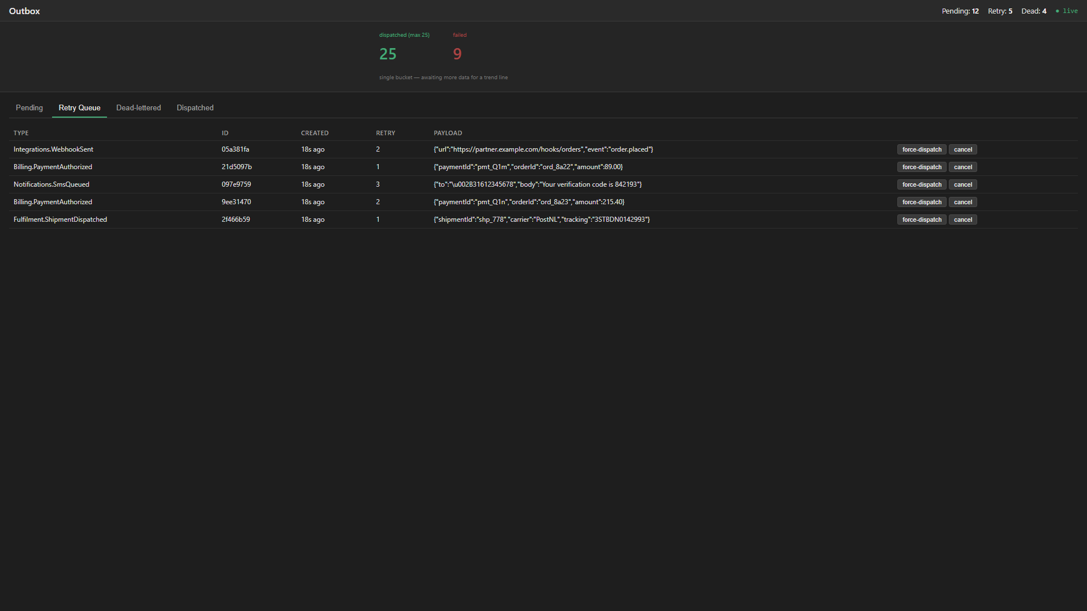Click the PAYLOAD column header

click(x=448, y=133)
